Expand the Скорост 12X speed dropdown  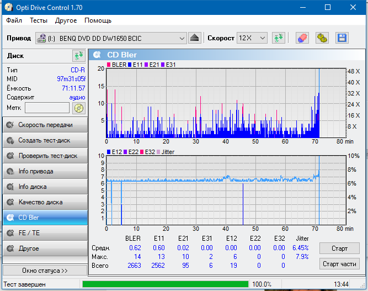pos(262,38)
